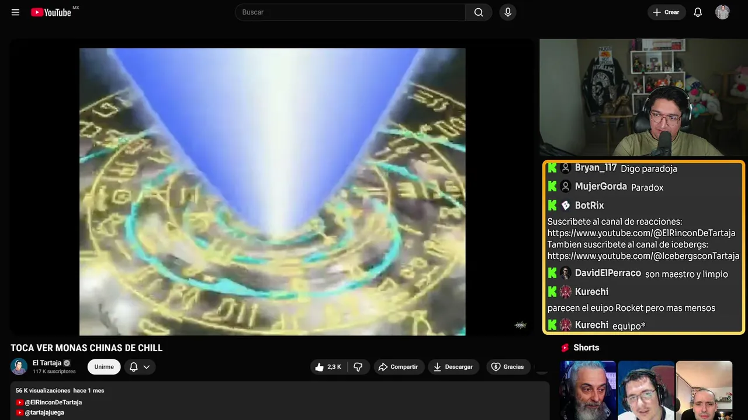Image resolution: width=748 pixels, height=420 pixels.
Task: Download the video with Descargar
Action: [x=453, y=367]
